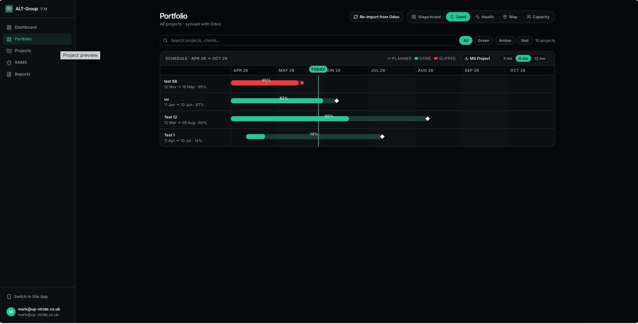Filter projects by All status

click(x=465, y=41)
